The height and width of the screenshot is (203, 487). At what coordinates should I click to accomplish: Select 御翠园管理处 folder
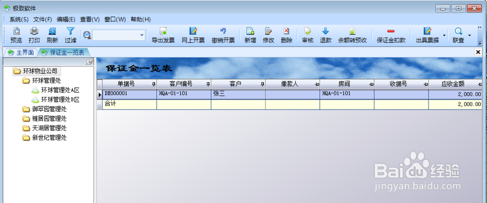[45, 109]
